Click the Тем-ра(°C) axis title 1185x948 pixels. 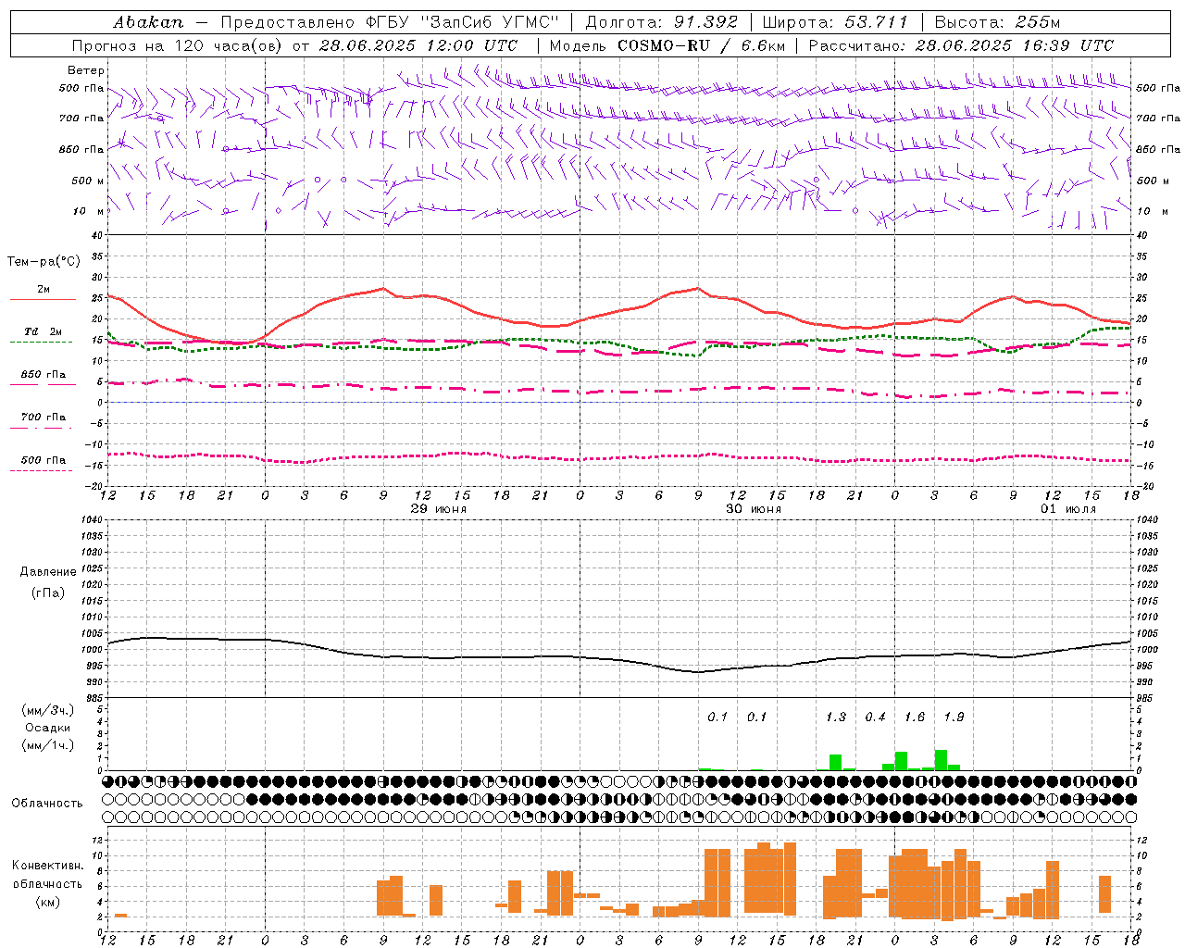tap(44, 262)
